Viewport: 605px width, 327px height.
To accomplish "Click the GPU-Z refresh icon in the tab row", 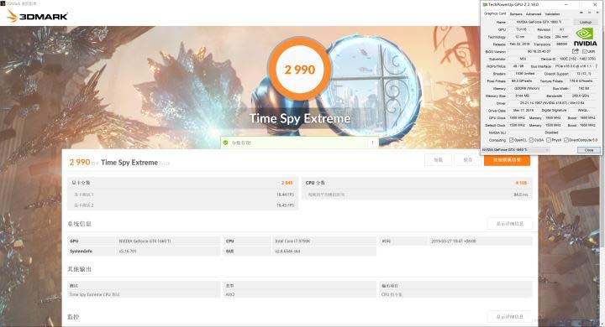I will pyautogui.click(x=590, y=13).
